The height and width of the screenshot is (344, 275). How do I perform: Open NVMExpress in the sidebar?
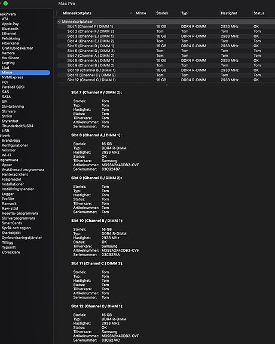[13, 77]
